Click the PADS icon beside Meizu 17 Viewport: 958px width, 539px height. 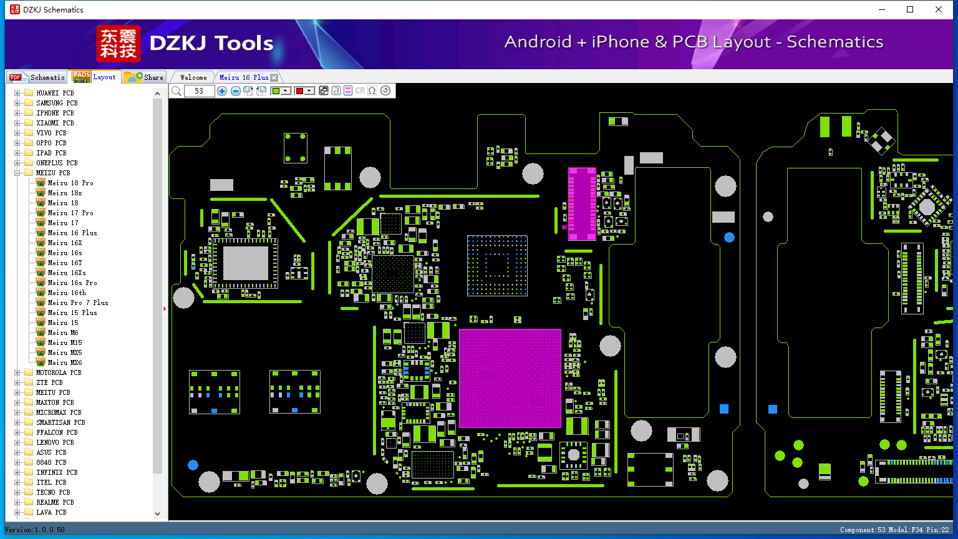[41, 223]
